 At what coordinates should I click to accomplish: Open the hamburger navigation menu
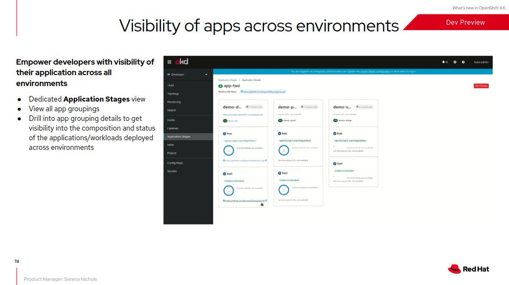pos(169,62)
